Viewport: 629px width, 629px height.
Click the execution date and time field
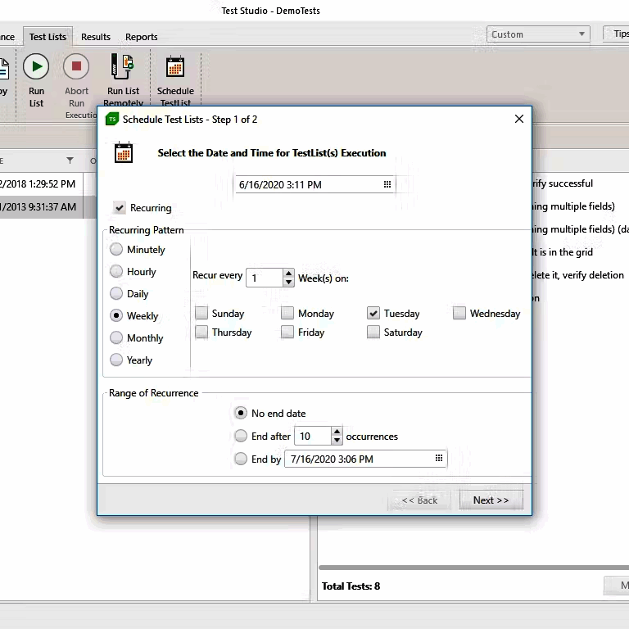point(307,185)
